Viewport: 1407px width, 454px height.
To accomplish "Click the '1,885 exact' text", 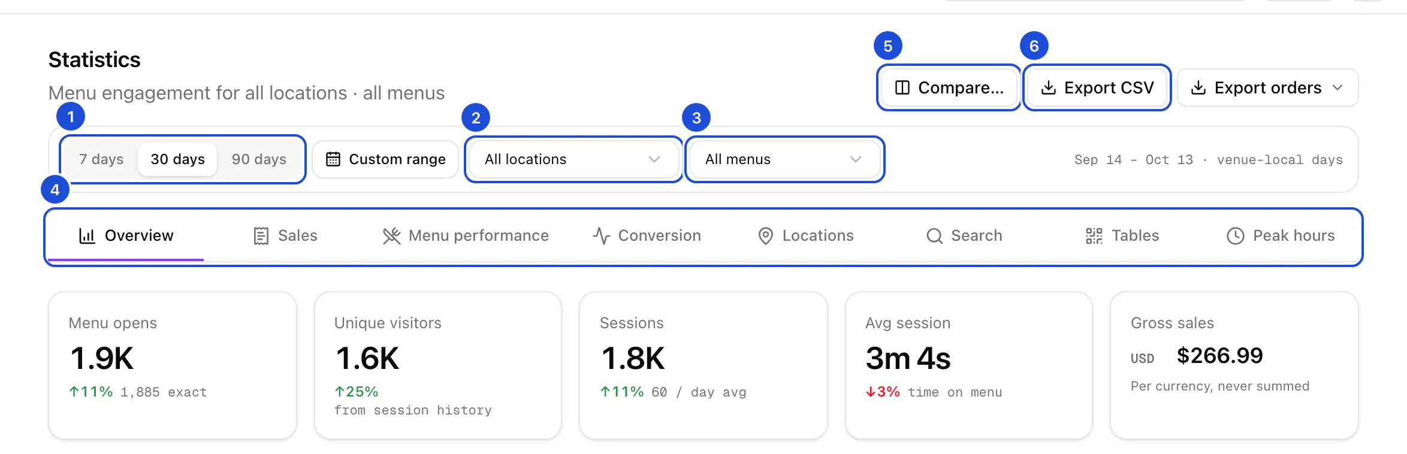I will [x=164, y=392].
